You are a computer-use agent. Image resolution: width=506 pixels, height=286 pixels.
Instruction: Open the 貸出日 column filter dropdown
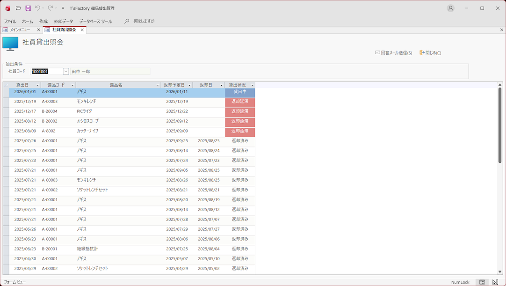37,85
